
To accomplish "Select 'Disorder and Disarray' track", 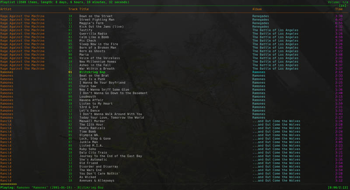I will pyautogui.click(x=99, y=166).
